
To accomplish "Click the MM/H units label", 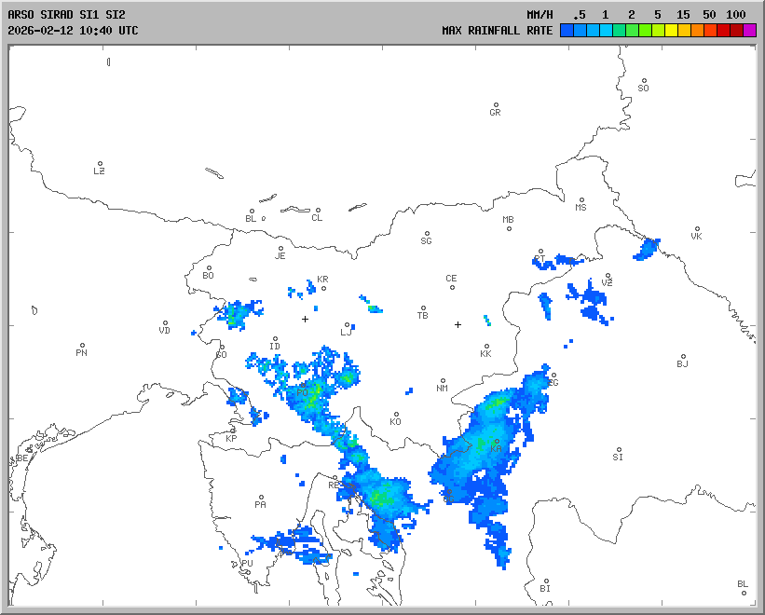I will 539,15.
